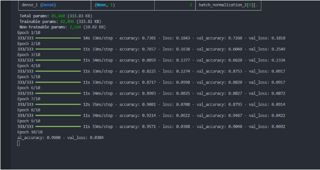The image size is (320, 170).
Task: Click the terminal cursor box below the output
Action: (x=19, y=143)
